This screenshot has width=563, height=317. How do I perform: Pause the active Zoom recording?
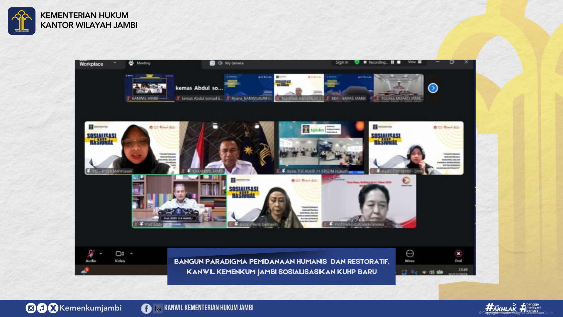click(x=392, y=62)
